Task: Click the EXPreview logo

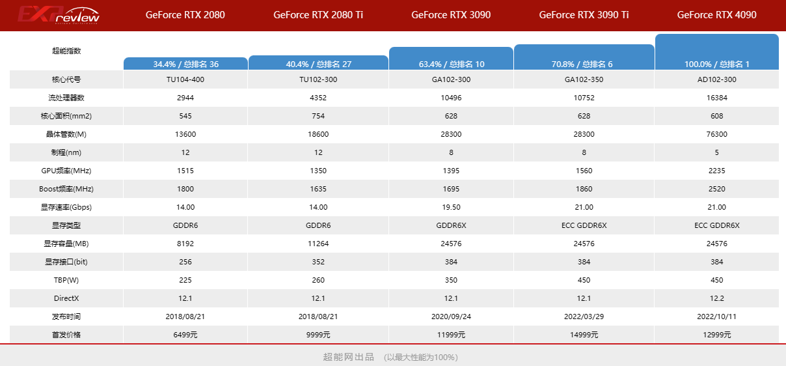Action: 59,15
